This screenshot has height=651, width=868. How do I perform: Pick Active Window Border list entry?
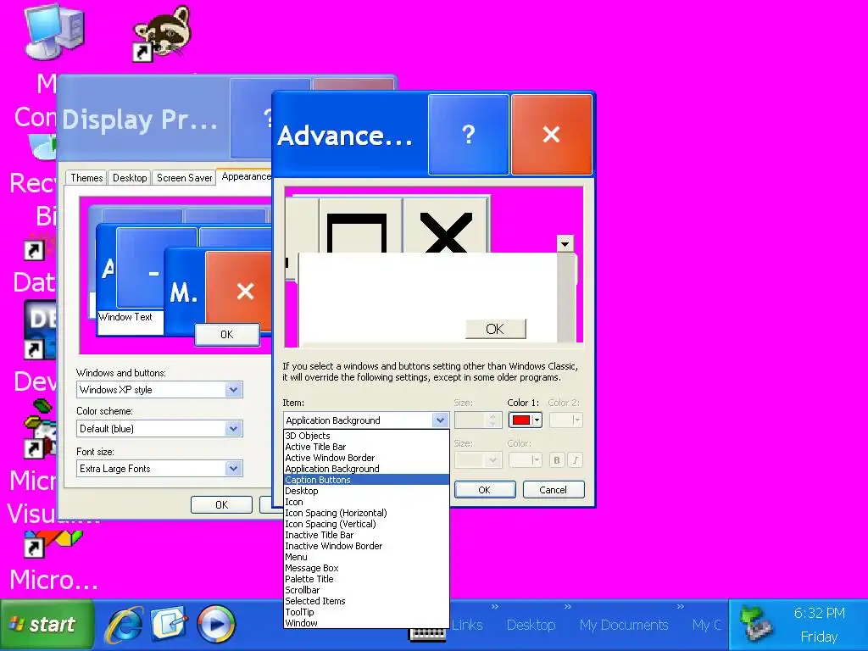coord(366,458)
